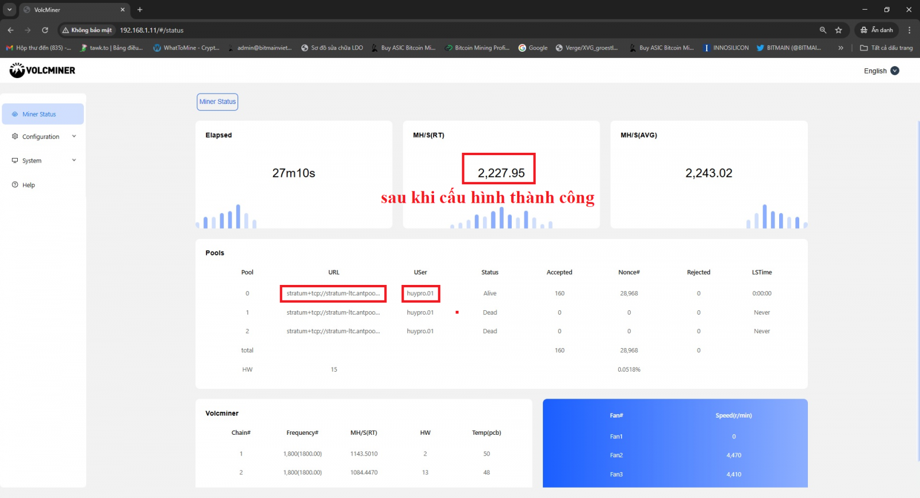Click the LSTime value 0:00:00

[762, 294]
